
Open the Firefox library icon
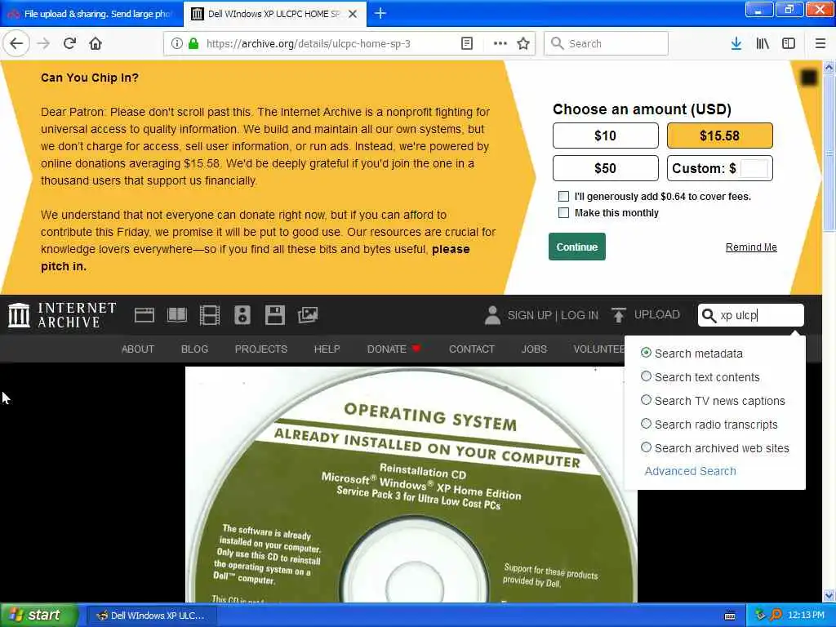tap(762, 43)
